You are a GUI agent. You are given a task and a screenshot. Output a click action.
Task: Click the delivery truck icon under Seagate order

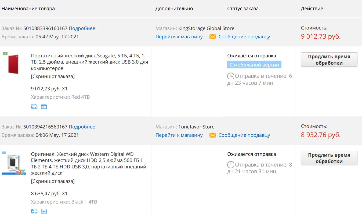click(x=34, y=106)
